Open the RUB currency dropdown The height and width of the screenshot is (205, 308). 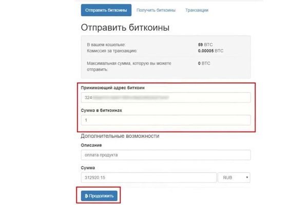[234, 178]
